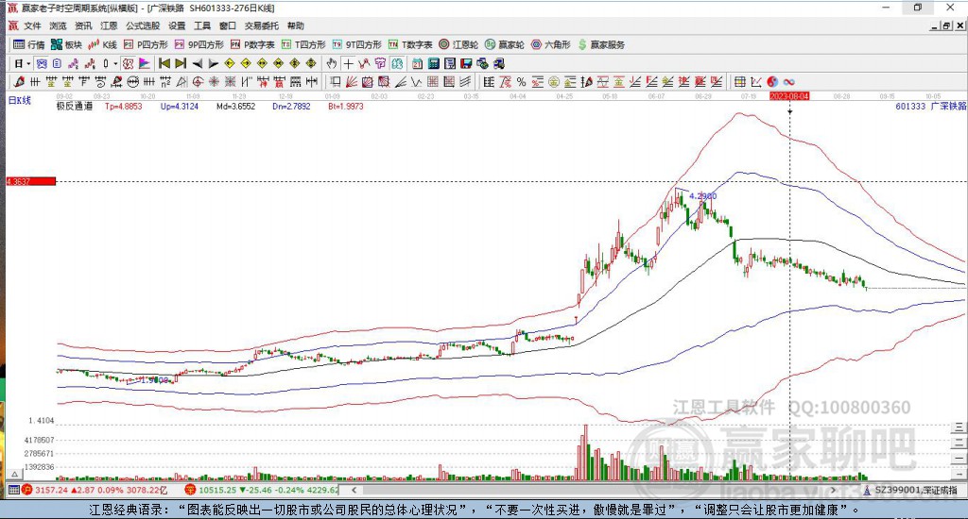Expand the 日 period dropdown
This screenshot has width=968, height=519.
tap(27, 63)
